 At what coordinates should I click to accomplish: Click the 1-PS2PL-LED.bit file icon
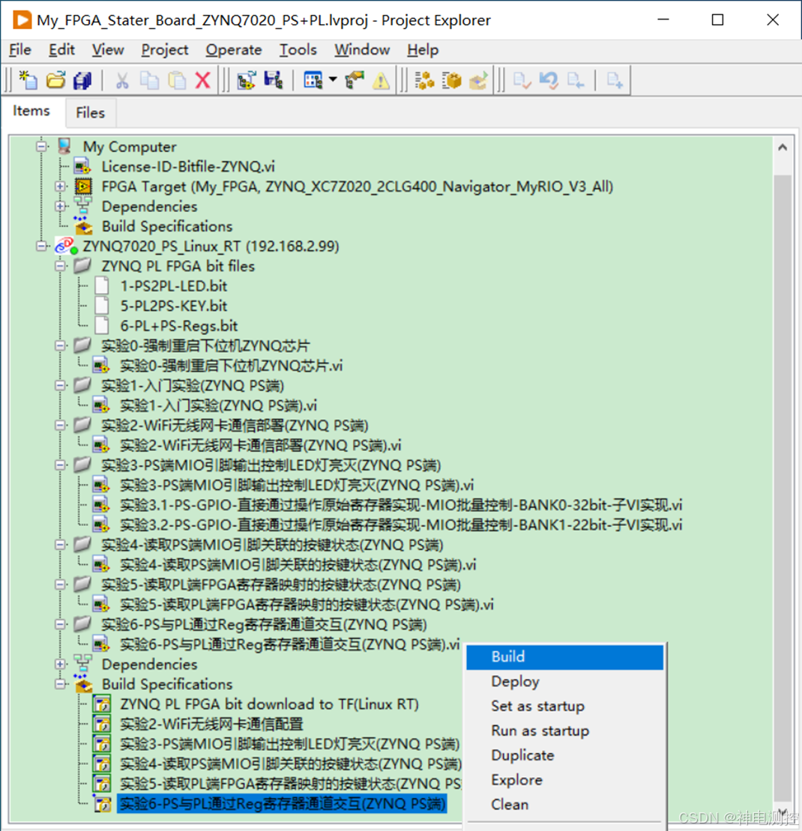(102, 285)
